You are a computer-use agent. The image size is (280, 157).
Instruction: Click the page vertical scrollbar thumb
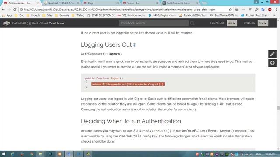point(278,108)
